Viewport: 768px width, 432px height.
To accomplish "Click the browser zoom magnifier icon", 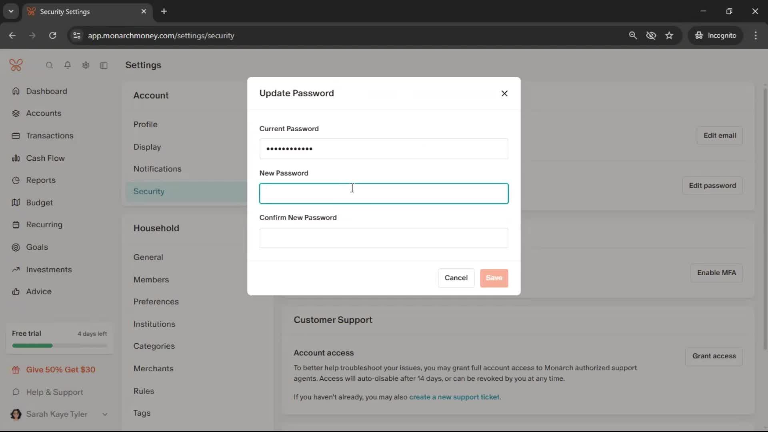I will [633, 36].
